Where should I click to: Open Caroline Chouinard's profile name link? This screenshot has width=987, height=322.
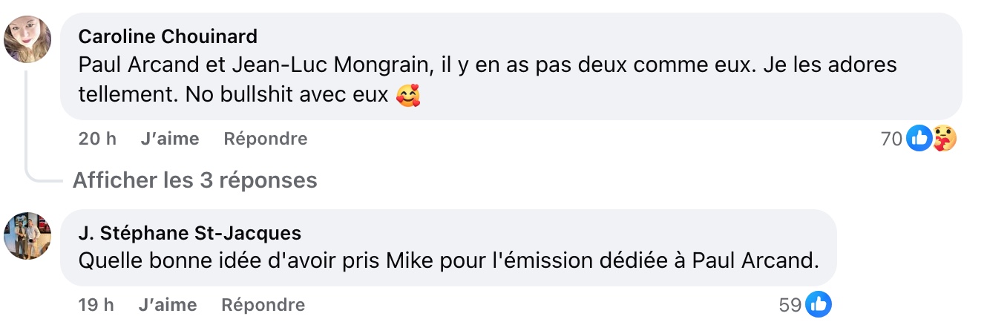tap(168, 36)
